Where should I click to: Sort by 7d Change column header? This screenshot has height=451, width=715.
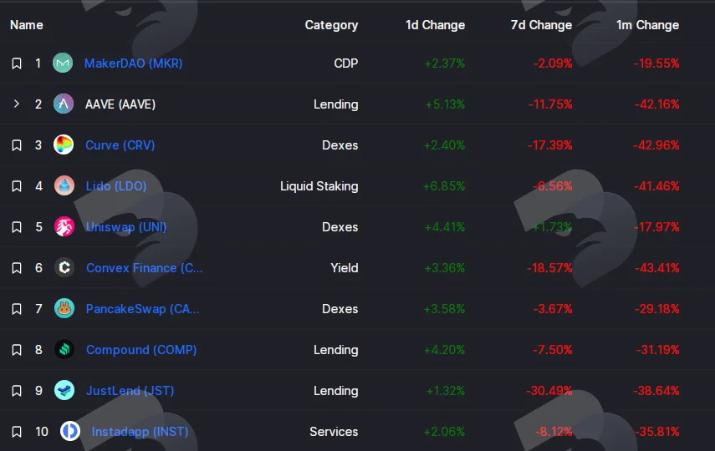tap(541, 25)
